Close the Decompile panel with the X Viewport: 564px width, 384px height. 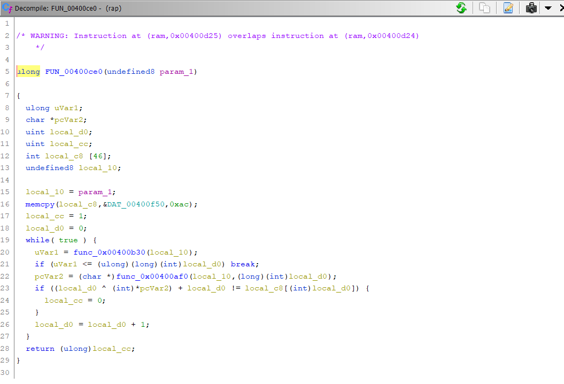click(x=559, y=8)
